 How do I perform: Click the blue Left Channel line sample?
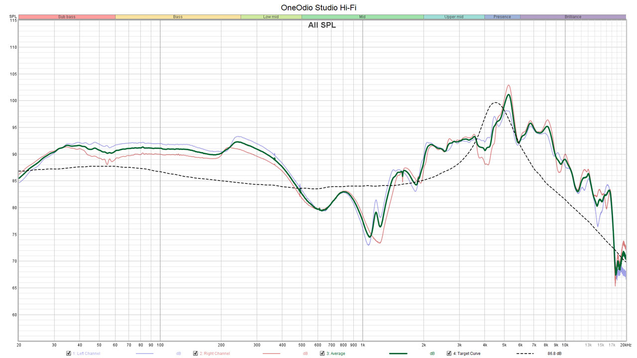[144, 354]
